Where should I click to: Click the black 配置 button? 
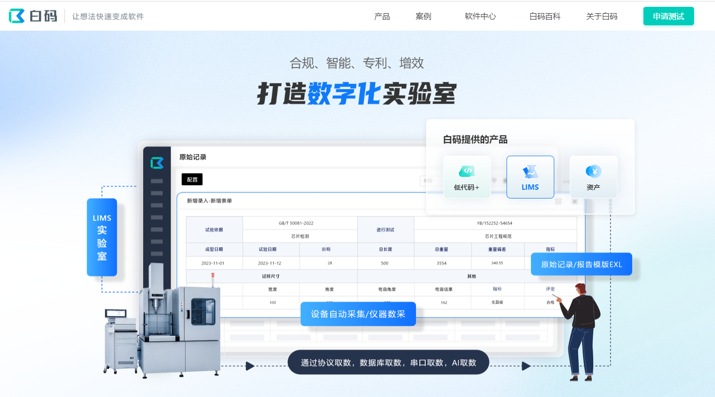(192, 180)
